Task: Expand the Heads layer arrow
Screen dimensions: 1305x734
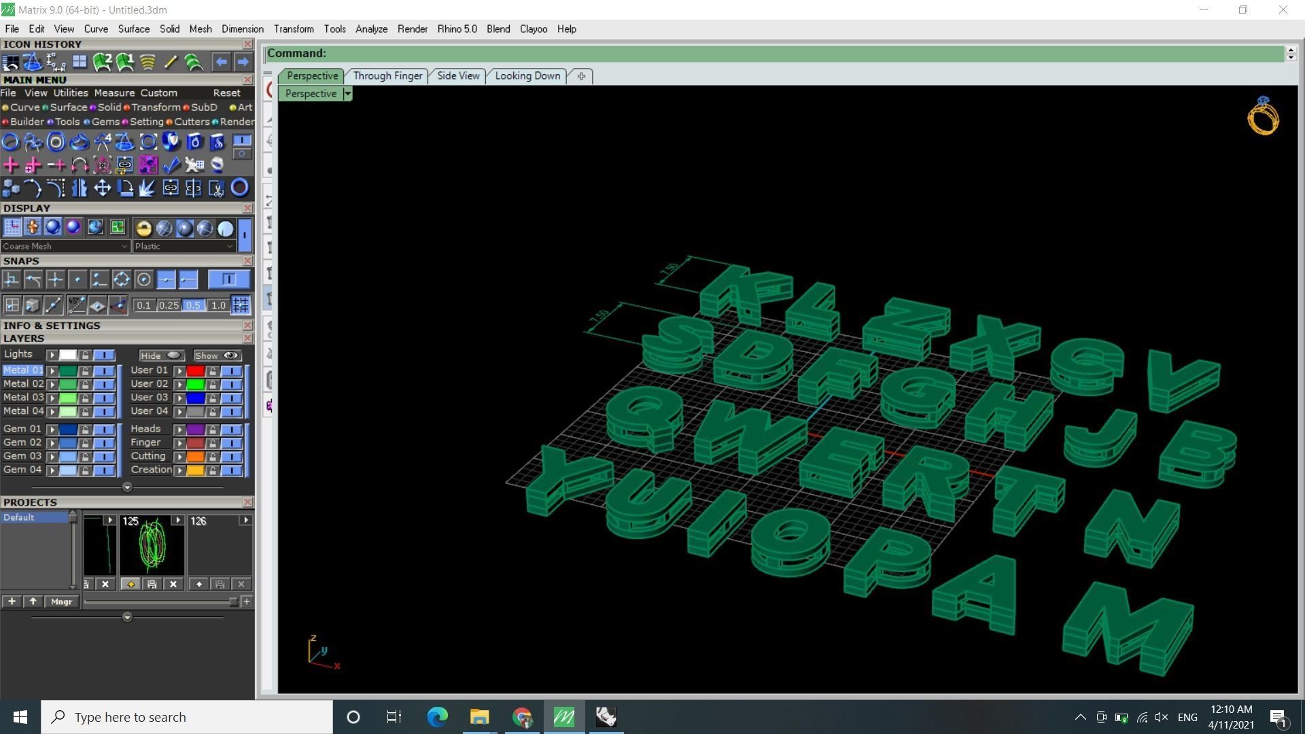Action: [x=179, y=430]
